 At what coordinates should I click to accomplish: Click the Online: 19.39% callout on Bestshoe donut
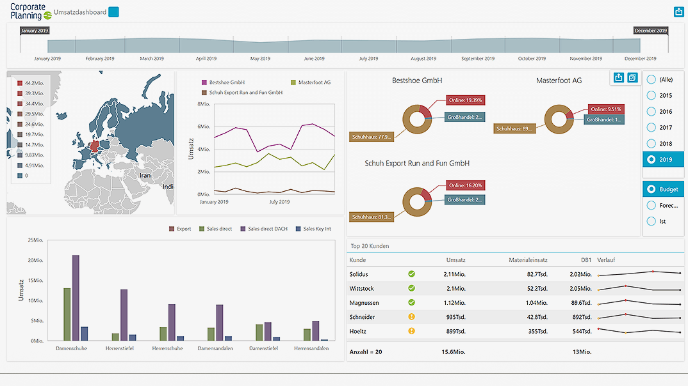point(464,100)
